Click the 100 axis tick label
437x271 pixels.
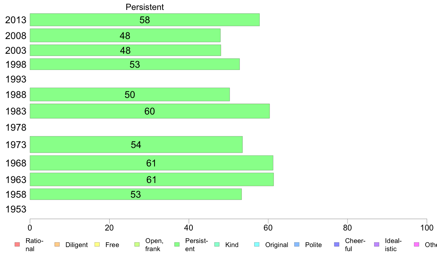coord(427,228)
